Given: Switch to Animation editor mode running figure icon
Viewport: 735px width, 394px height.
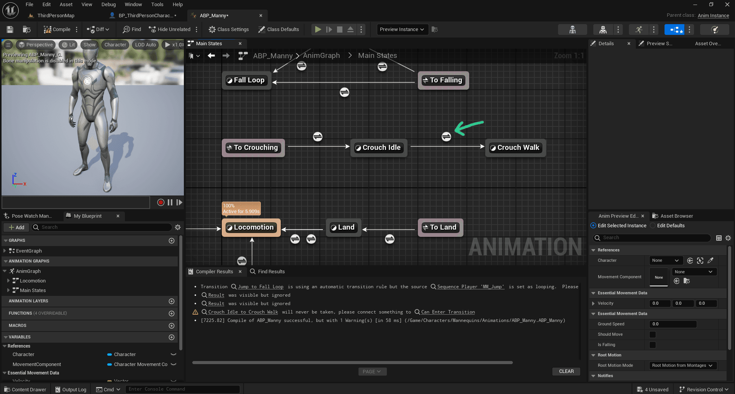Looking at the screenshot, I should click(x=638, y=30).
